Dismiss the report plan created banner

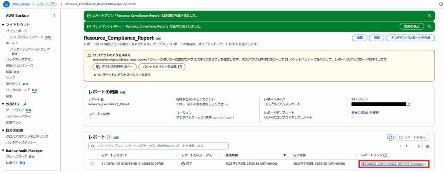429,16
